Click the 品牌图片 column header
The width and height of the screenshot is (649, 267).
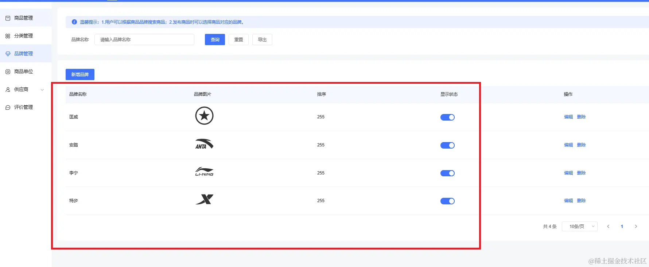coord(202,94)
